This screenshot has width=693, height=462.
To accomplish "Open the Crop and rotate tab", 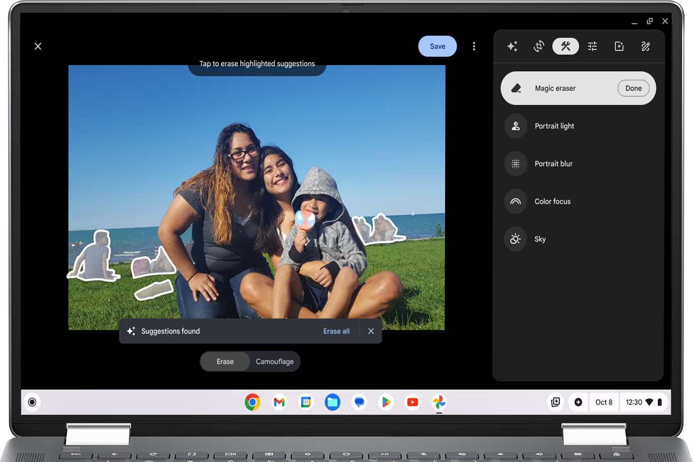I will (539, 46).
